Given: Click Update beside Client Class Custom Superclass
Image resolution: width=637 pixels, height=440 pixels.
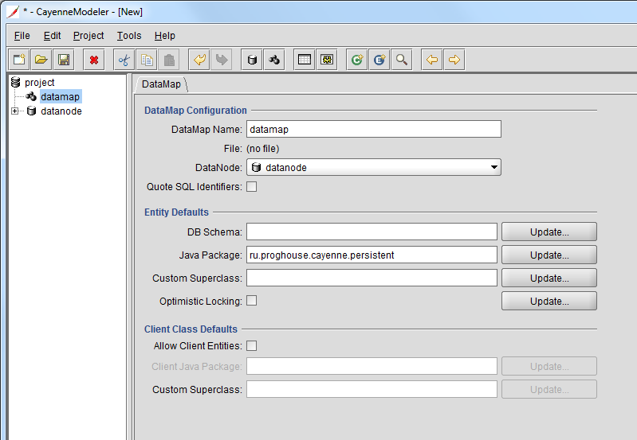Looking at the screenshot, I should click(549, 390).
